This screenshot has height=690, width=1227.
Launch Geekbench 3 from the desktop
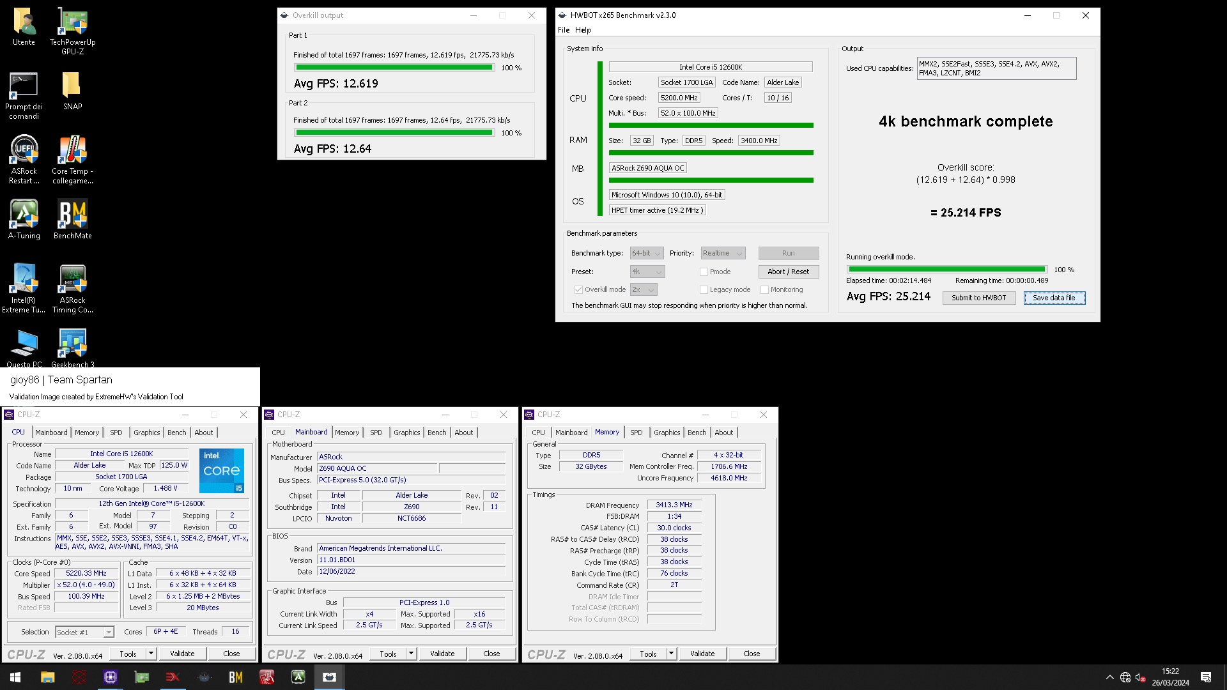point(73,348)
